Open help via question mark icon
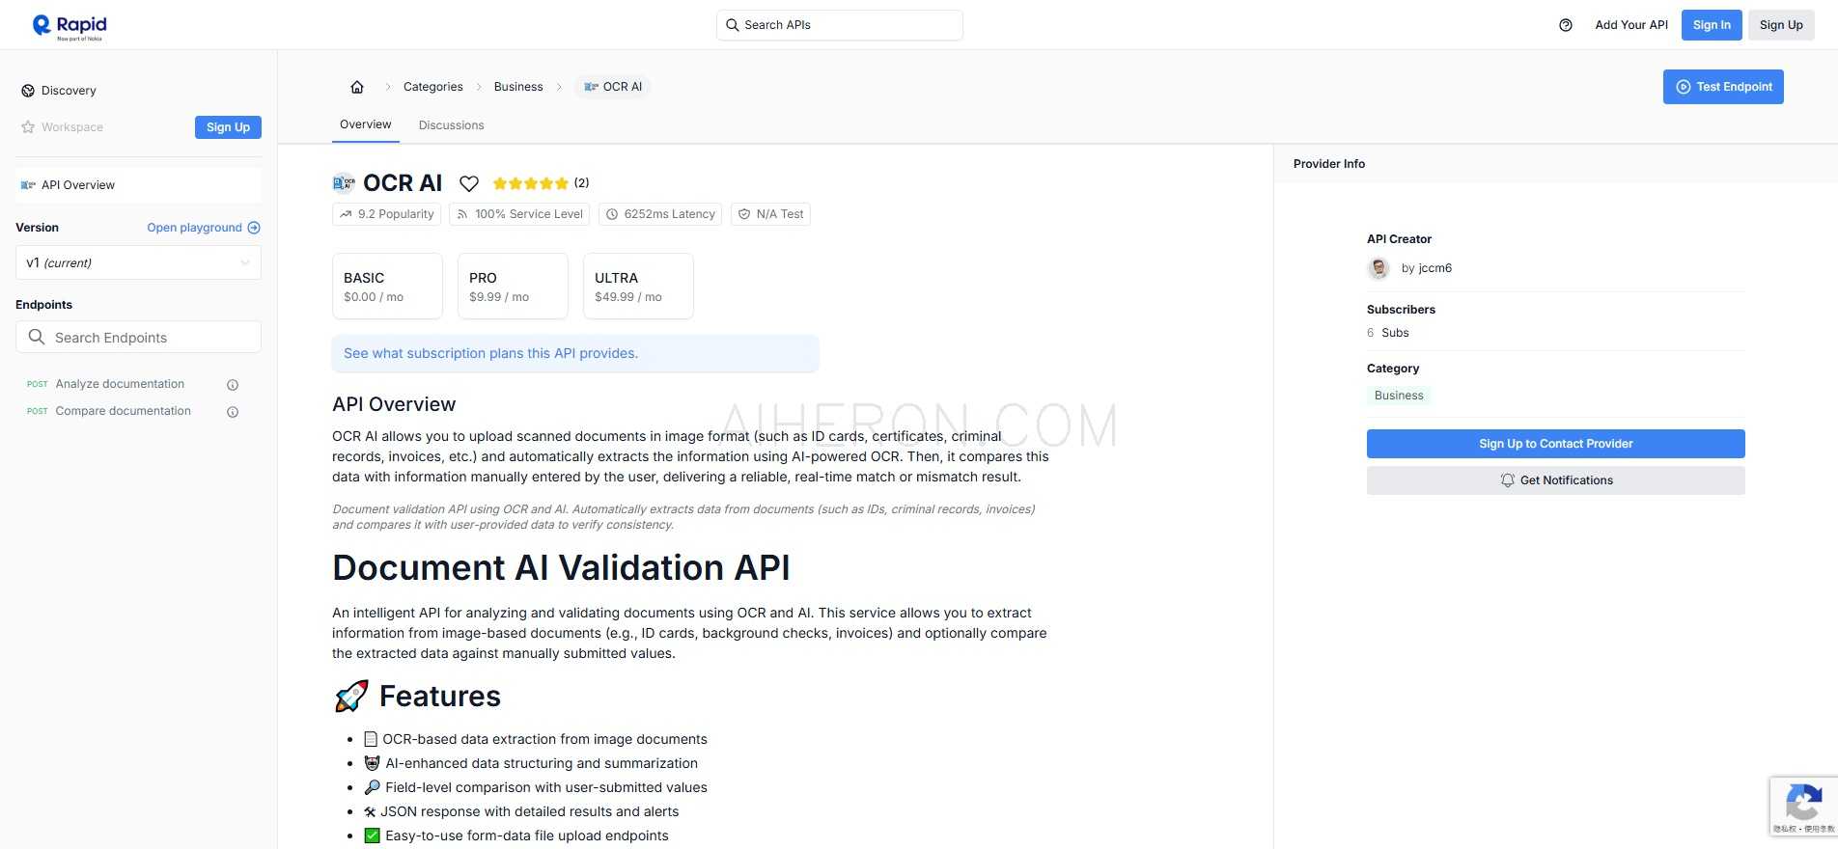The height and width of the screenshot is (849, 1838). pyautogui.click(x=1566, y=25)
